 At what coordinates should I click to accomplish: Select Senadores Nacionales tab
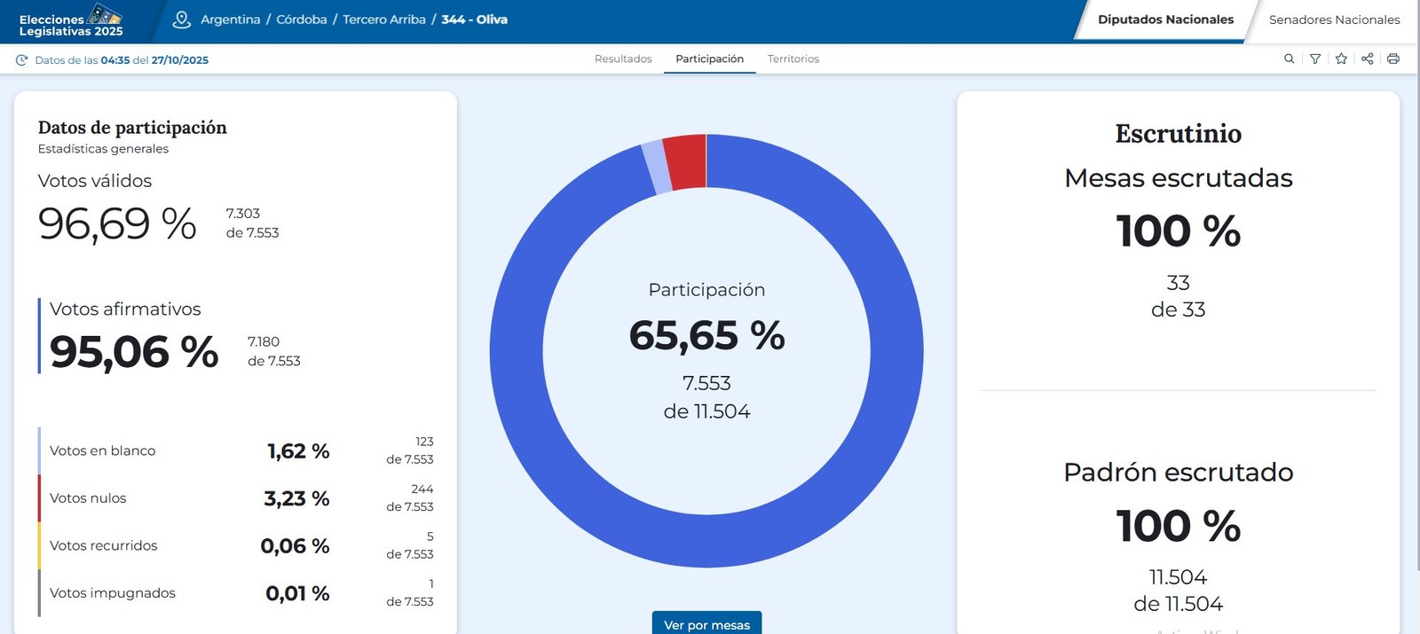pos(1334,20)
